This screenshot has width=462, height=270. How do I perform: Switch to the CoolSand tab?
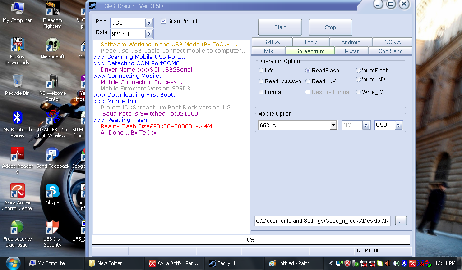[390, 51]
